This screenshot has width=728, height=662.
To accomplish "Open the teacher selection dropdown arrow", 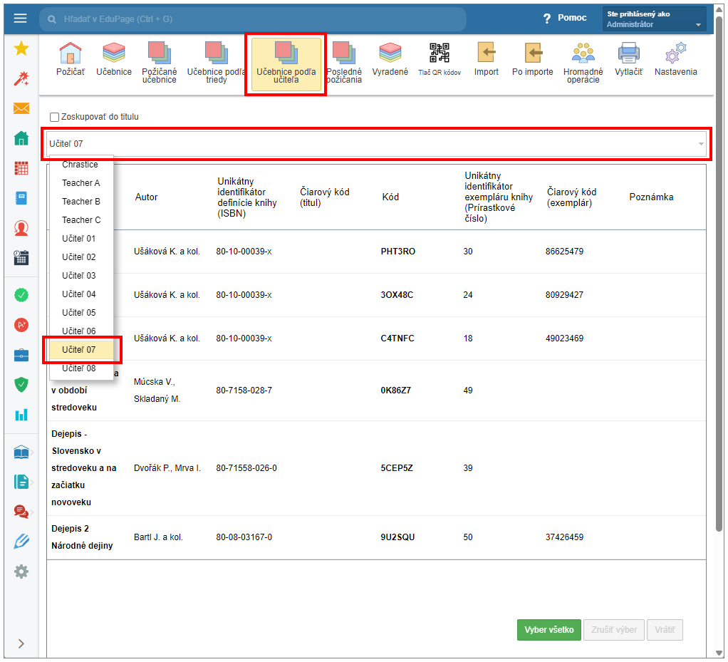I will pyautogui.click(x=701, y=144).
